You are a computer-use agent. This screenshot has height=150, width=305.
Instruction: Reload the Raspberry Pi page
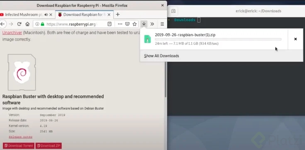(19, 24)
